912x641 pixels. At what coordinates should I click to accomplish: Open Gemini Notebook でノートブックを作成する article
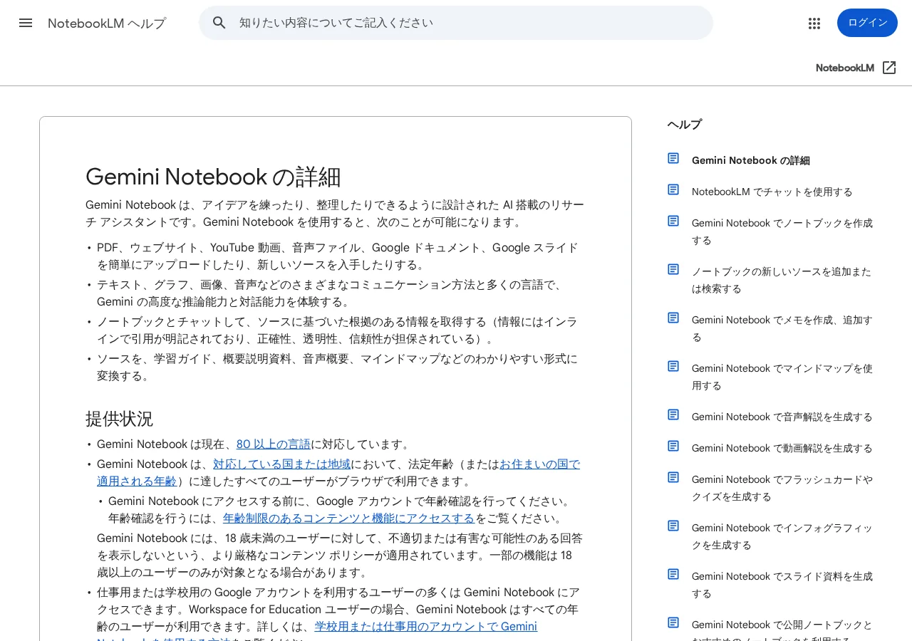tap(782, 231)
